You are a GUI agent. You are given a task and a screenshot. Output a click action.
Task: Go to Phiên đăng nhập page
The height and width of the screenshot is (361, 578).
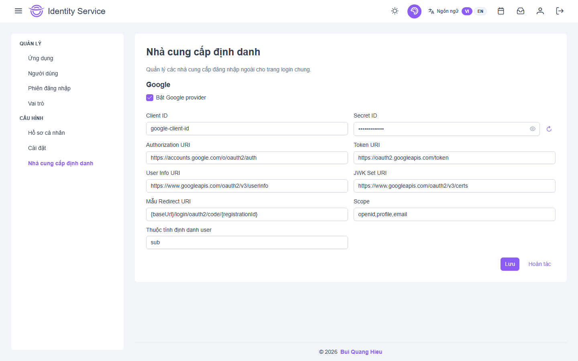49,88
